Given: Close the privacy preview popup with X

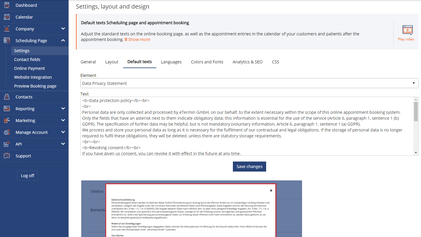Looking at the screenshot, I should coord(271,190).
